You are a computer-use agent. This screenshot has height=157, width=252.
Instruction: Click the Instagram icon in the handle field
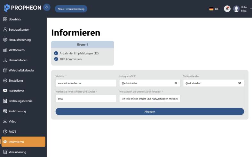(x=176, y=83)
